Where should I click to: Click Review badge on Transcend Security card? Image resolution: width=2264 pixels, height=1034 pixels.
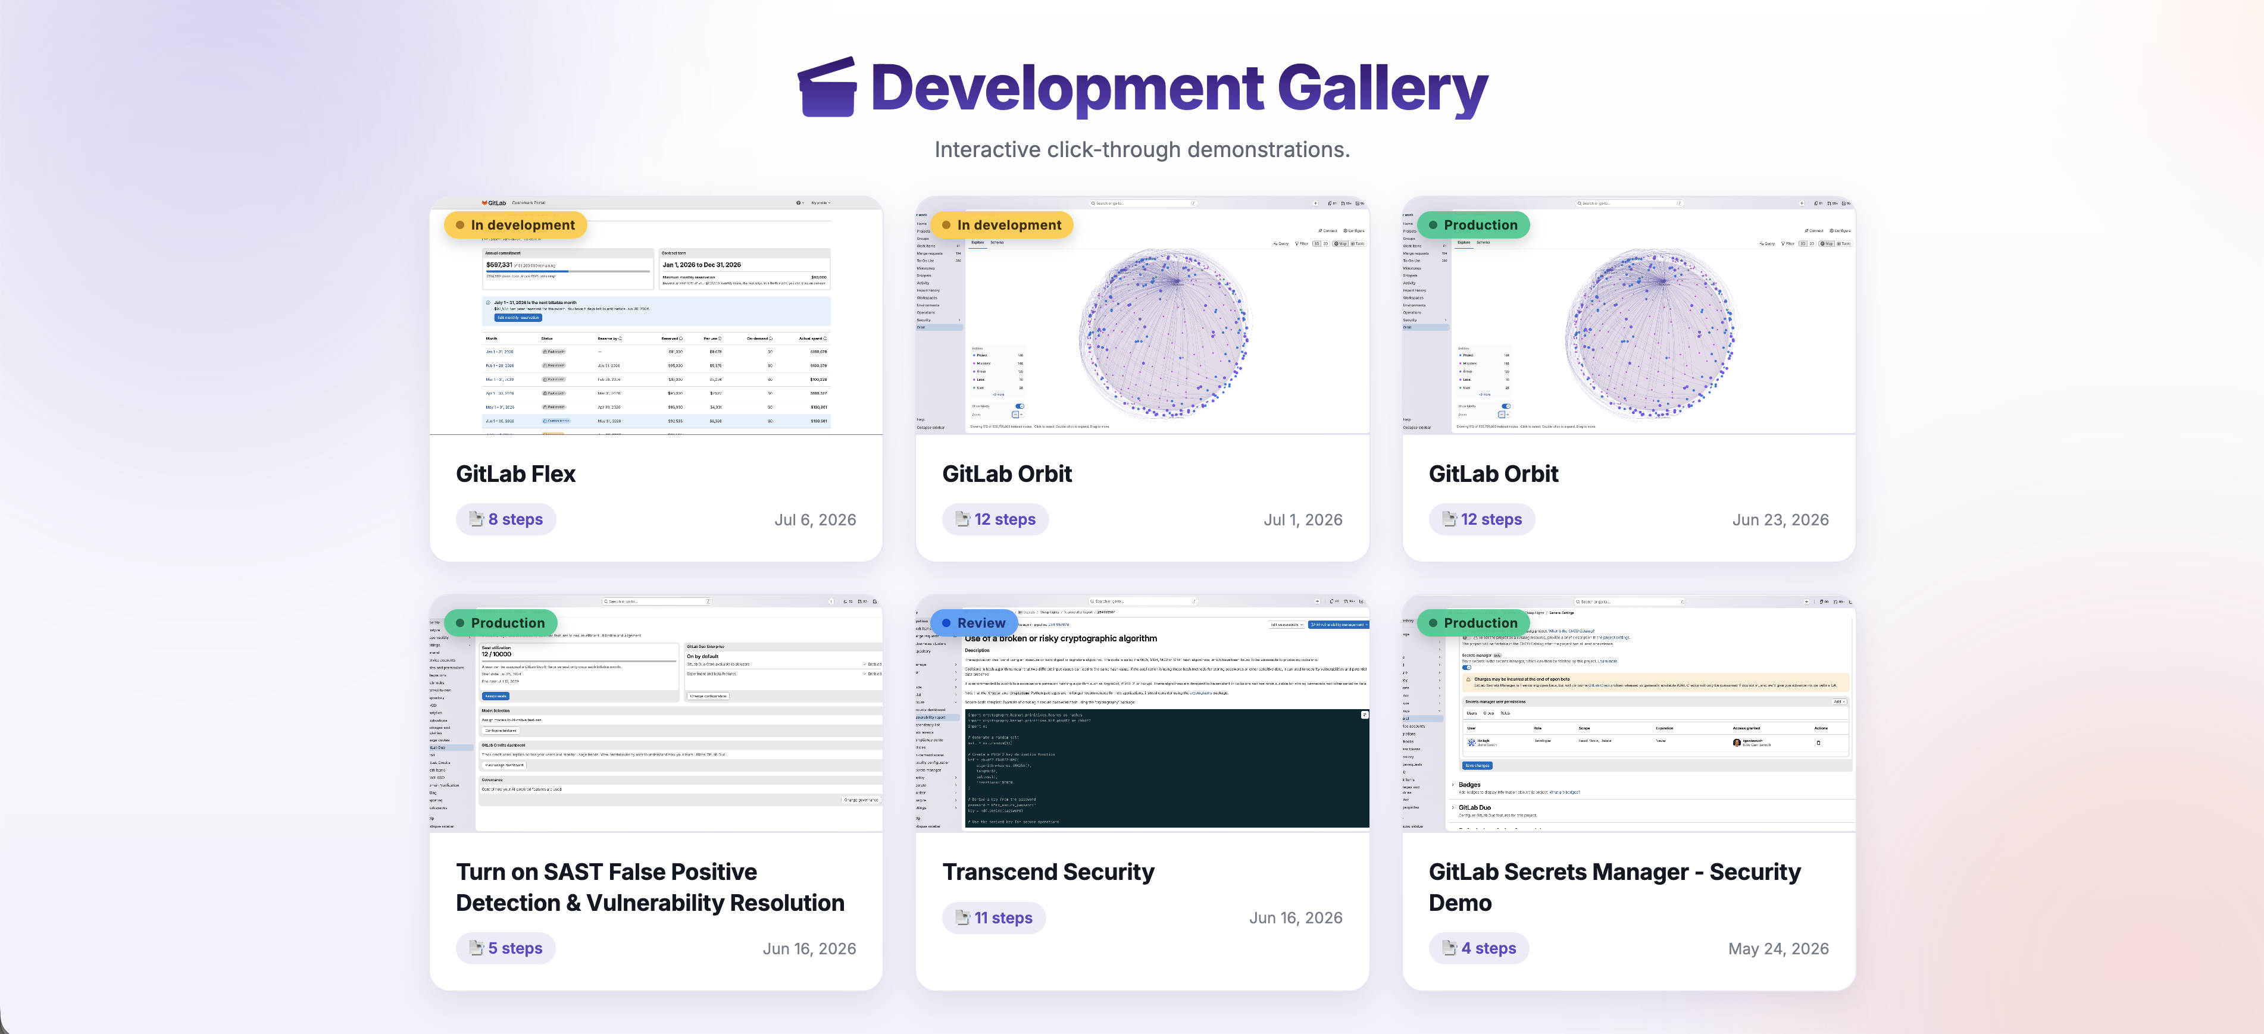point(974,623)
